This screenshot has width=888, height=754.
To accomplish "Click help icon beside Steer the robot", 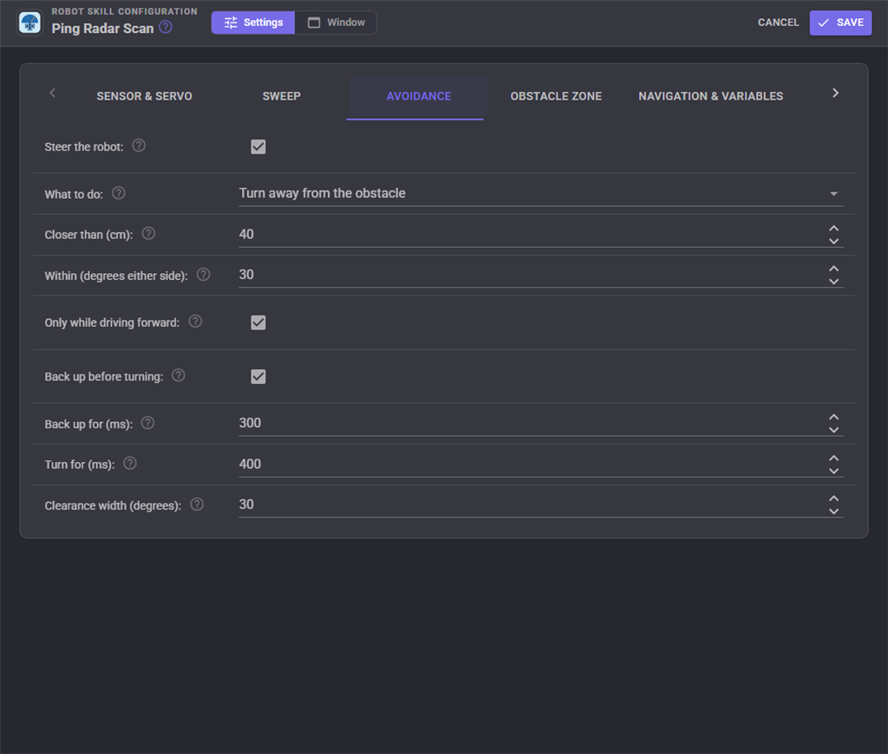I will (139, 146).
